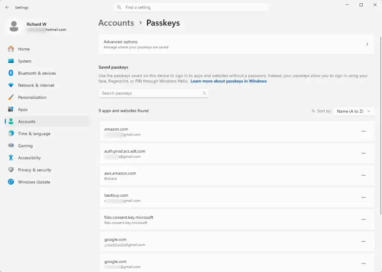The height and width of the screenshot is (272, 382).
Task: Go to System settings
Action: tap(47, 61)
